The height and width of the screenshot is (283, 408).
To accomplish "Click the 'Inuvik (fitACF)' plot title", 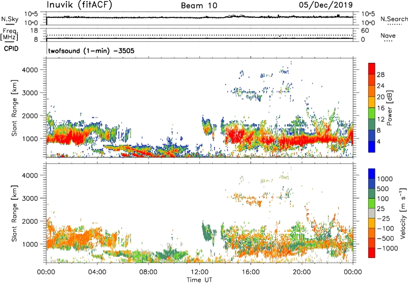I will (x=80, y=5).
